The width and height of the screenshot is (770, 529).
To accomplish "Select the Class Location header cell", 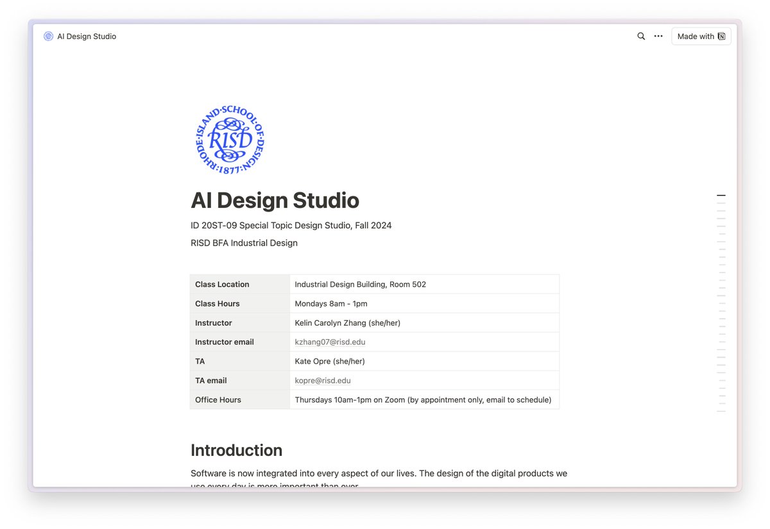I will [x=239, y=284].
